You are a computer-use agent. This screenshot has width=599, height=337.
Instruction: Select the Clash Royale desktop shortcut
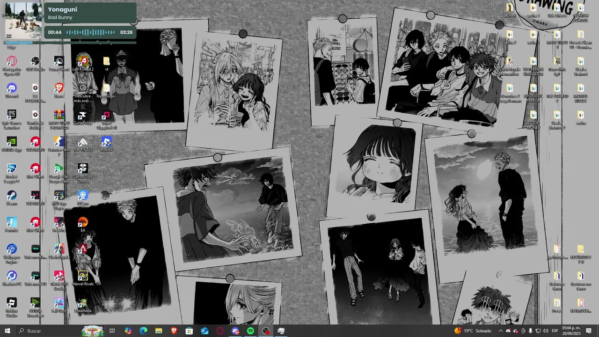point(59,252)
